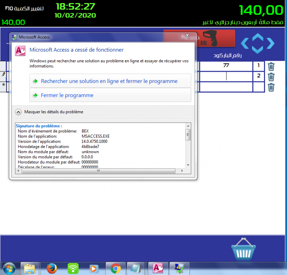Click the barcode field in the empty new row
287x275 pixels.
pos(226,87)
